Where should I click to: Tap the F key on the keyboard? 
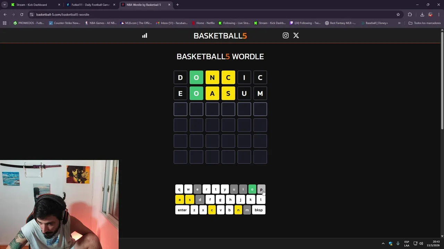pyautogui.click(x=210, y=200)
